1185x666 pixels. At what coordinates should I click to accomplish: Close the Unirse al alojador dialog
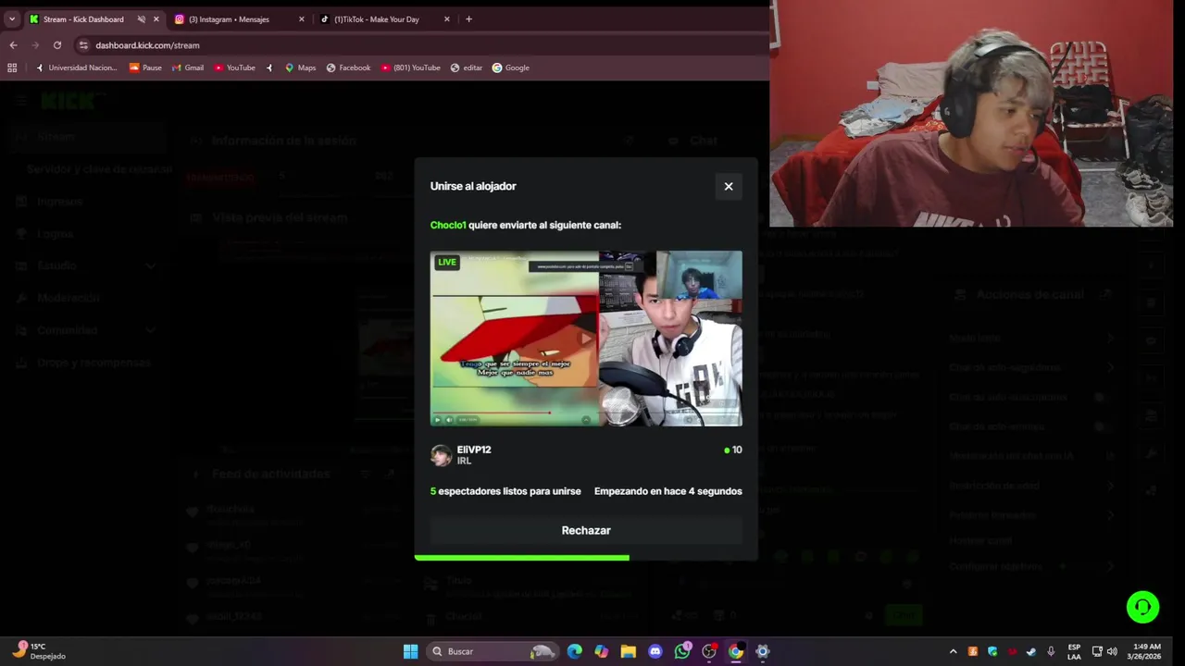tap(729, 186)
